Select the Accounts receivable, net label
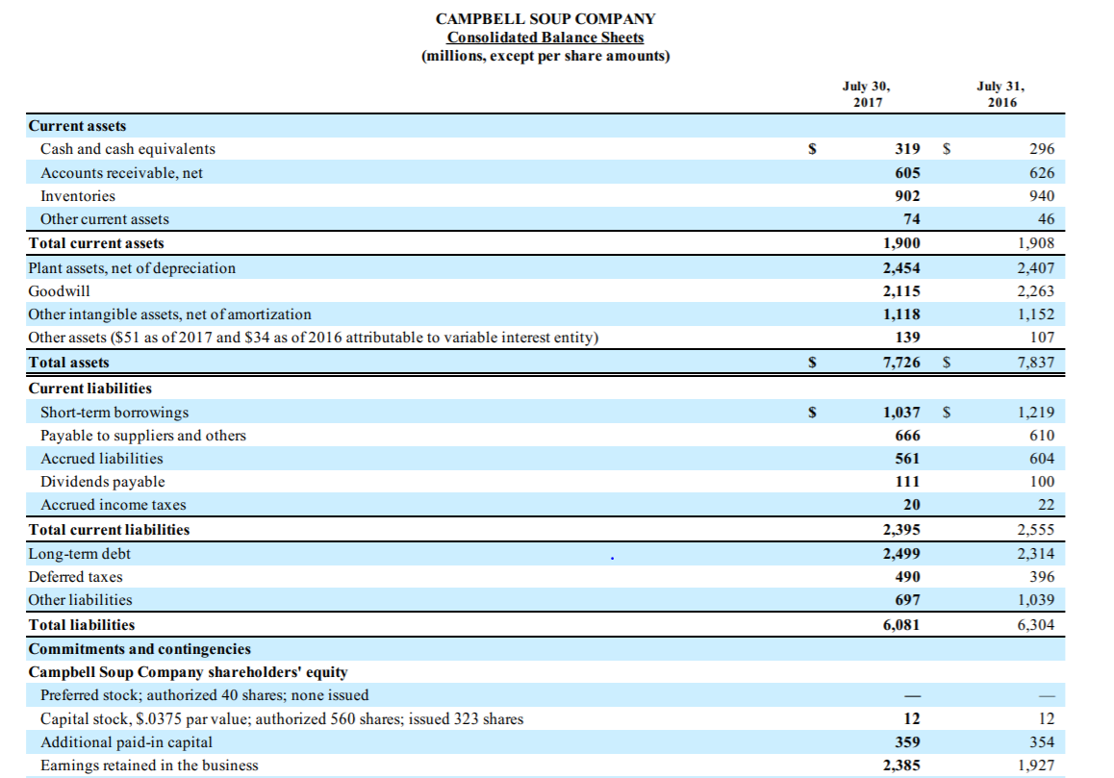This screenshot has width=1114, height=778. [x=110, y=173]
